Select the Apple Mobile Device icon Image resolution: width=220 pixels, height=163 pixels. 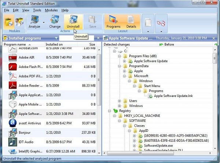[12, 104]
